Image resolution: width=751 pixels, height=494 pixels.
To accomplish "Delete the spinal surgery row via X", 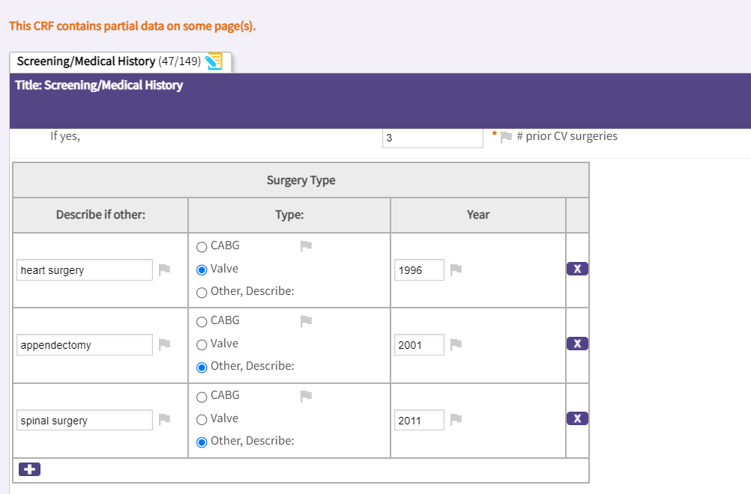I will pyautogui.click(x=577, y=418).
